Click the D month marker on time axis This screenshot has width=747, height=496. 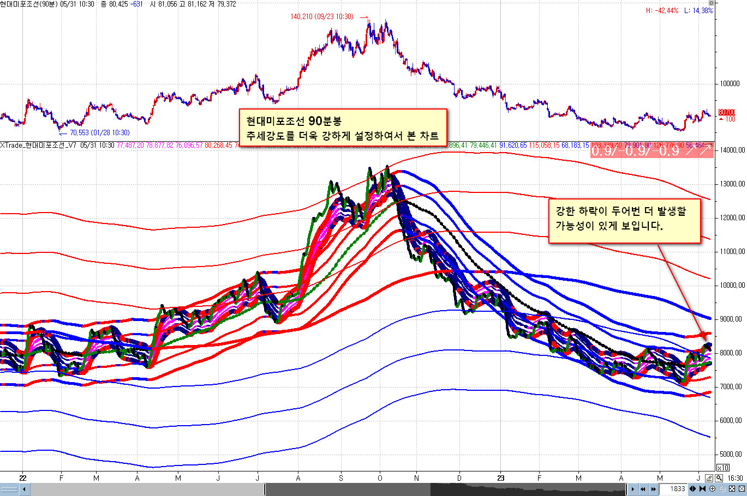click(459, 478)
